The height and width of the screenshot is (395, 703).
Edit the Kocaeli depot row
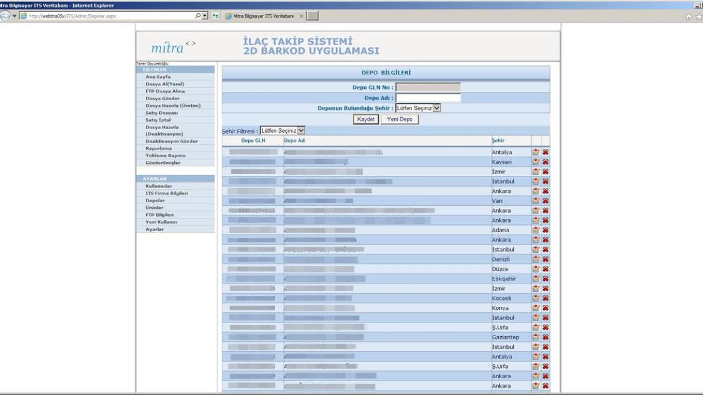pyautogui.click(x=536, y=298)
